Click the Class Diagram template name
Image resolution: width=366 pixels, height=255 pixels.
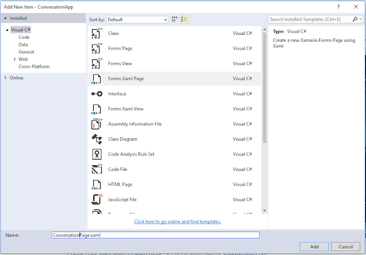(x=122, y=139)
